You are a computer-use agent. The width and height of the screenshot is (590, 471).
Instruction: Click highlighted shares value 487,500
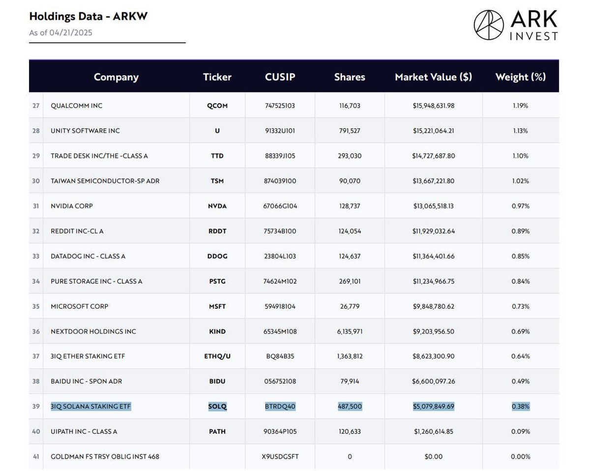coord(350,407)
